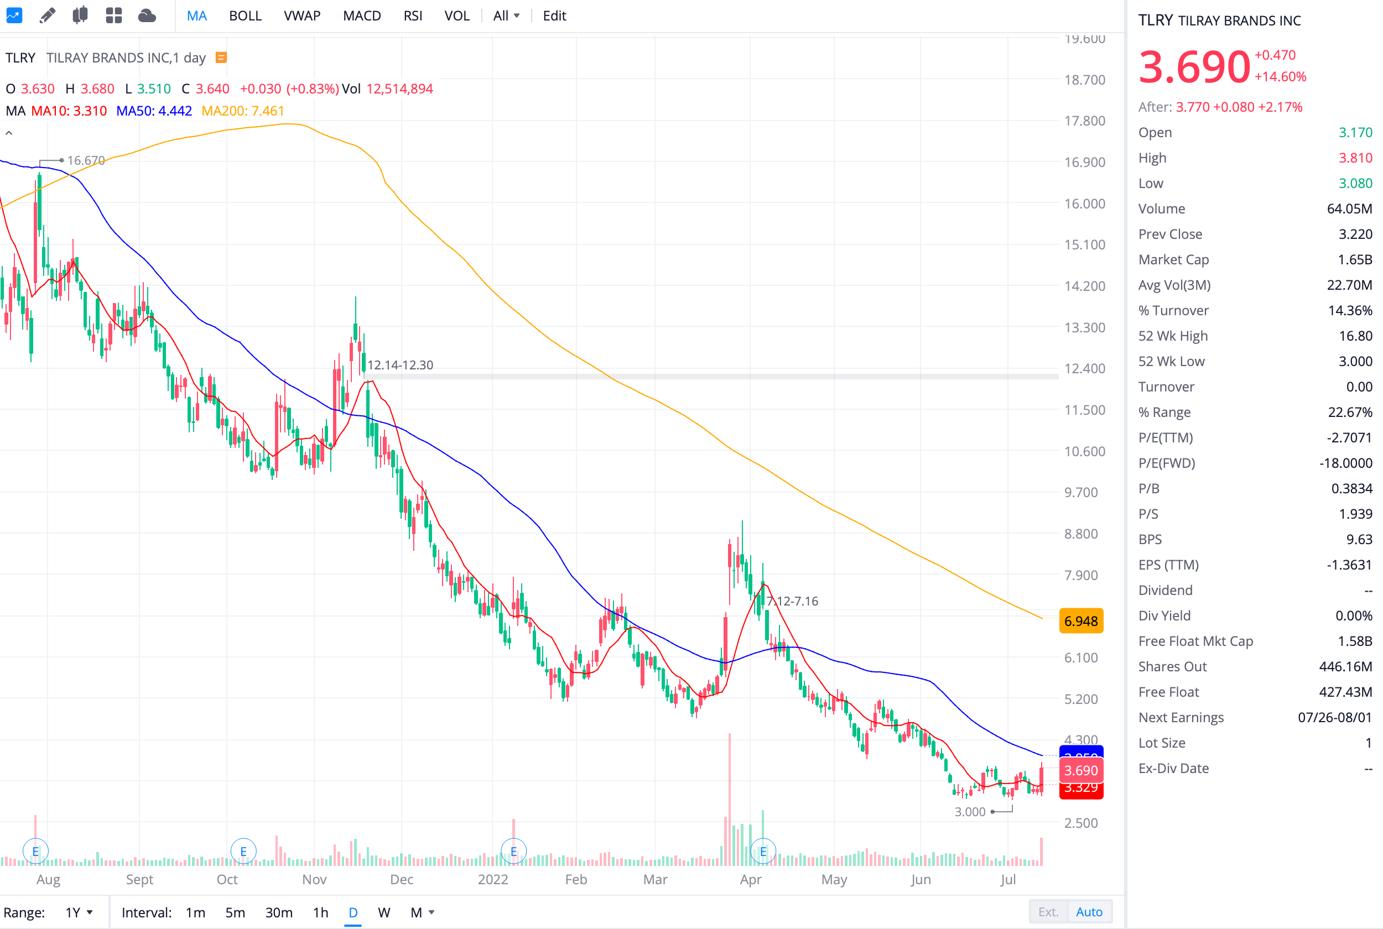Open the drawing pencil tool
The height and width of the screenshot is (929, 1383).
pos(48,15)
